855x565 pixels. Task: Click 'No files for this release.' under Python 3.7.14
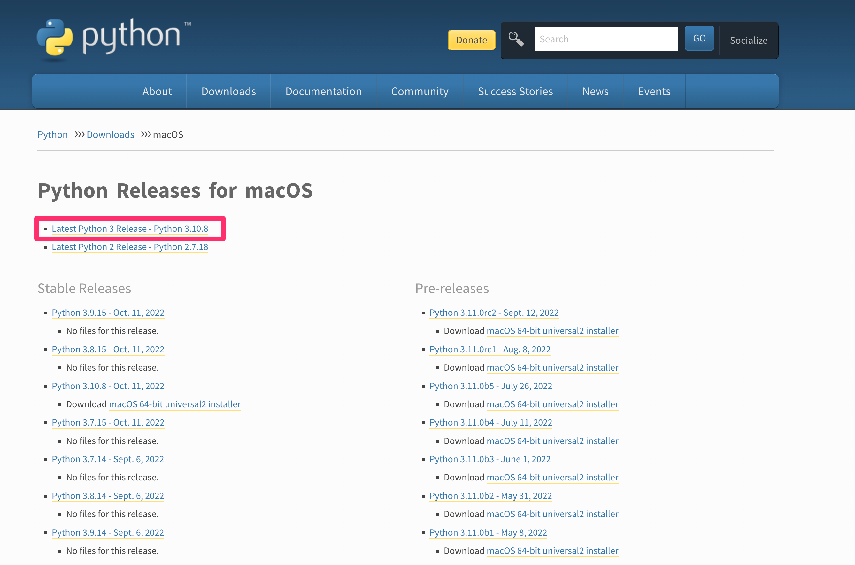coord(112,477)
